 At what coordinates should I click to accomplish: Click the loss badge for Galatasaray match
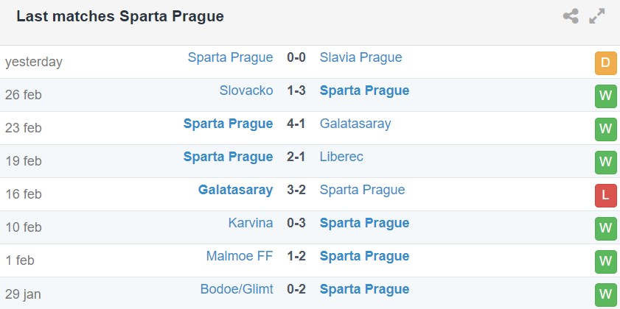[605, 196]
